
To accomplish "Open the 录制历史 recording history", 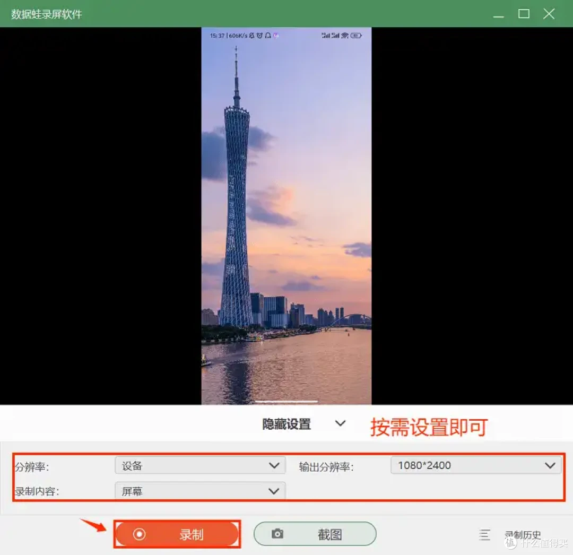I will point(523,534).
